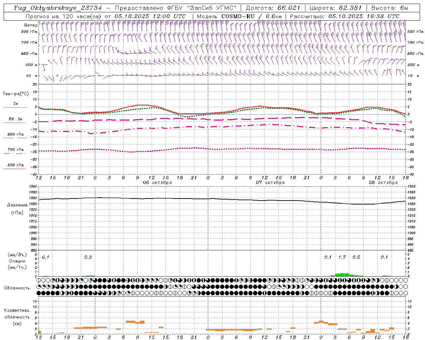Click 'Прогноз на 120 часа(ов)' forecast text
Viewport: 425px width, 340px height.
point(63,16)
